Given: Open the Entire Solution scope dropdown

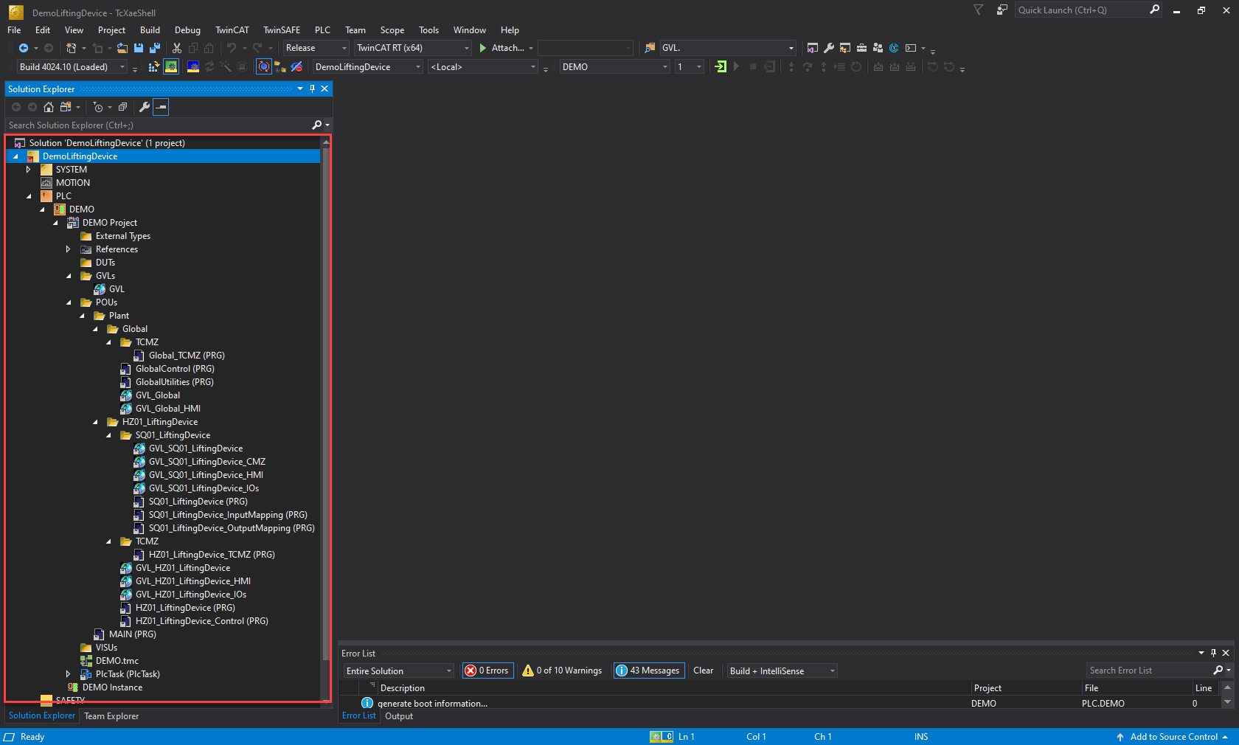Looking at the screenshot, I should point(399,670).
